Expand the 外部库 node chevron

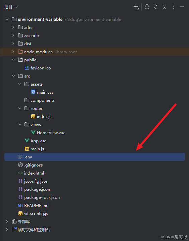[7, 221]
